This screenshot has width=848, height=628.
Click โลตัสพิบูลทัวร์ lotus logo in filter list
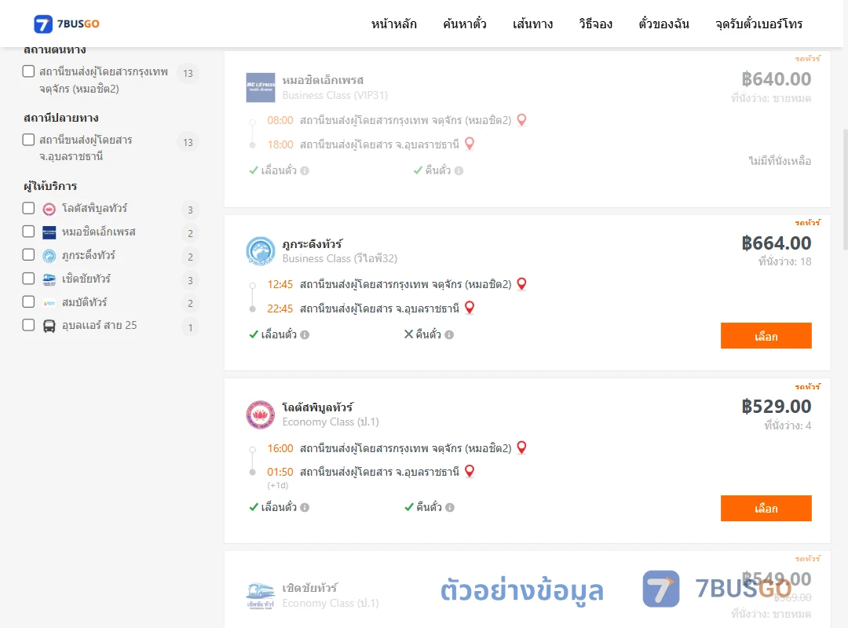tap(49, 209)
